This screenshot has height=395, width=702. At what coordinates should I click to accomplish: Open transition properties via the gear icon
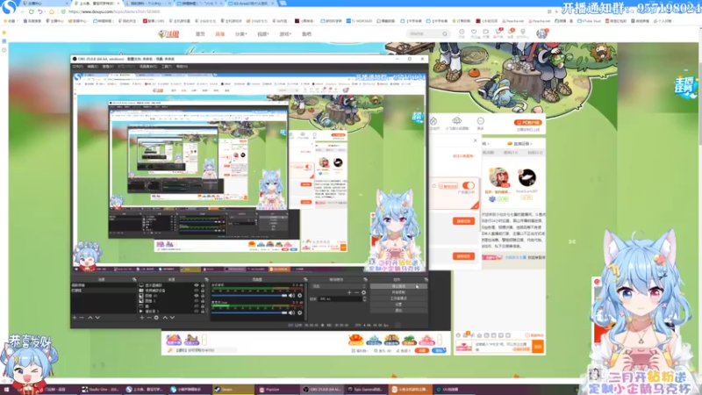(363, 292)
